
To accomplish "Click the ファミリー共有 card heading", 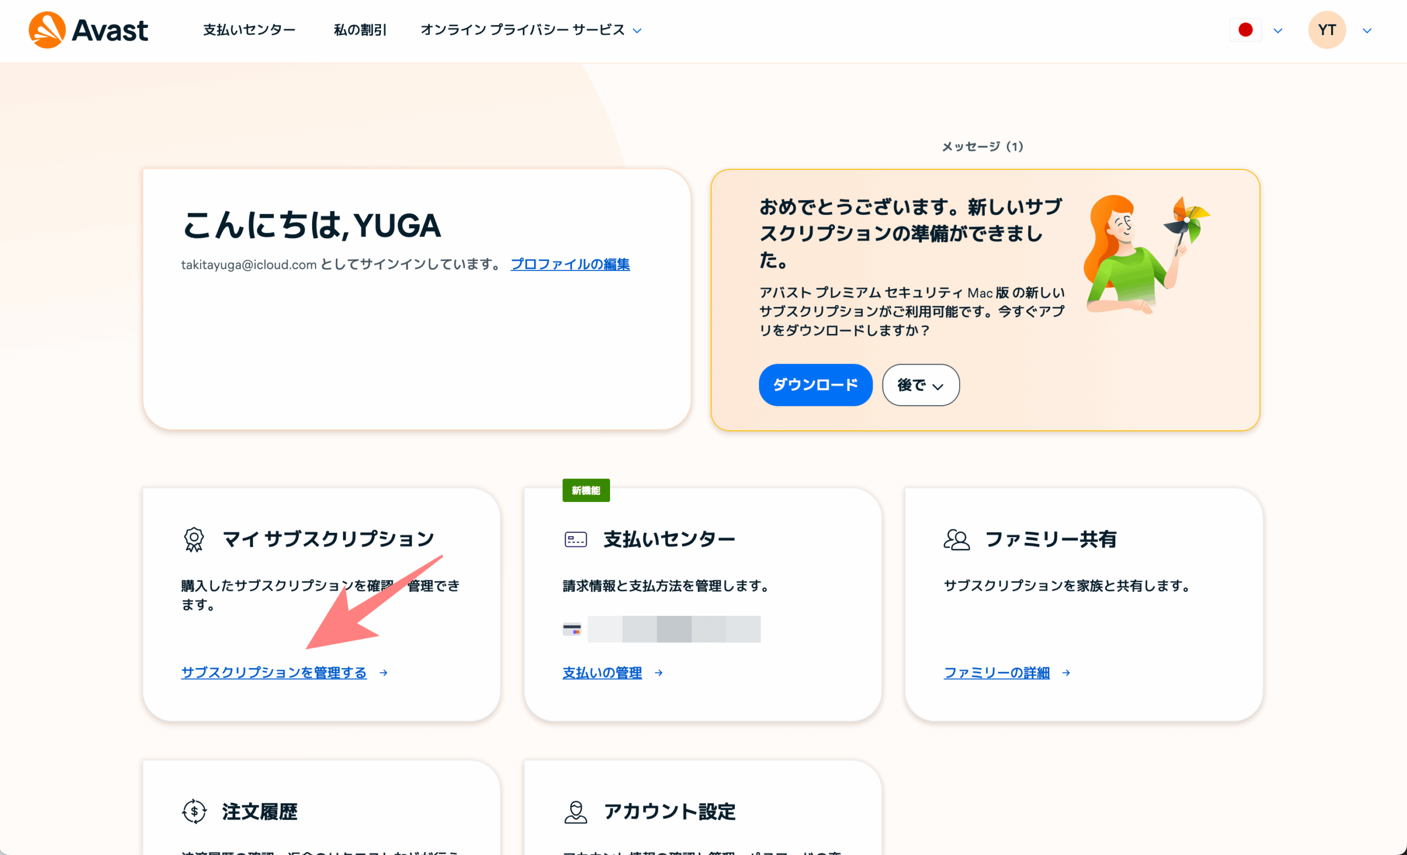I will coord(1051,539).
